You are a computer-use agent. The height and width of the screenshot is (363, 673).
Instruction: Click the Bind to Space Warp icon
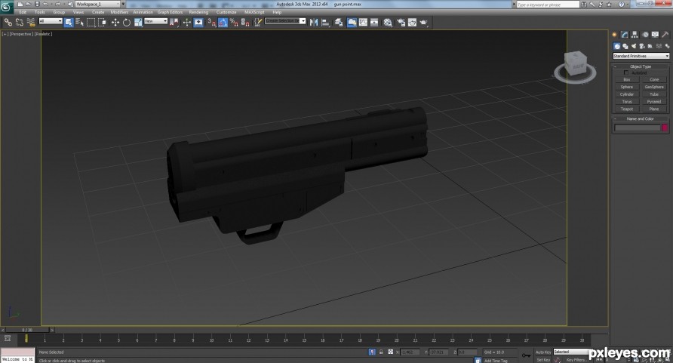30,23
